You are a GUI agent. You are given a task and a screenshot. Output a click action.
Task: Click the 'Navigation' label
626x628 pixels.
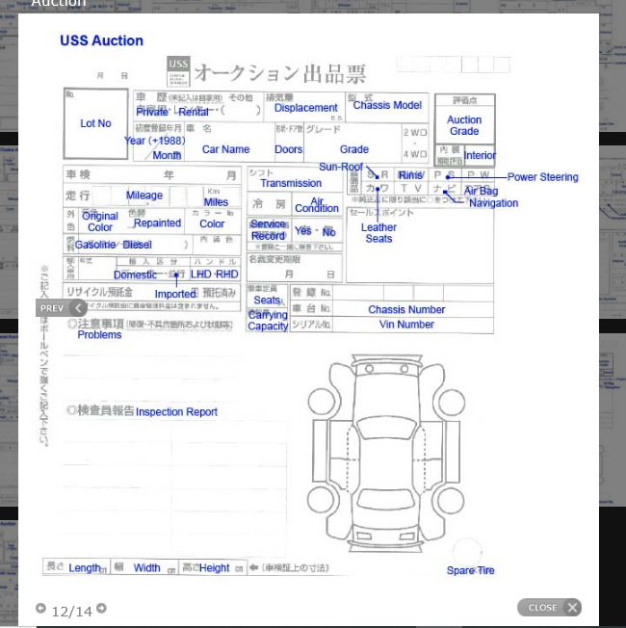[493, 203]
